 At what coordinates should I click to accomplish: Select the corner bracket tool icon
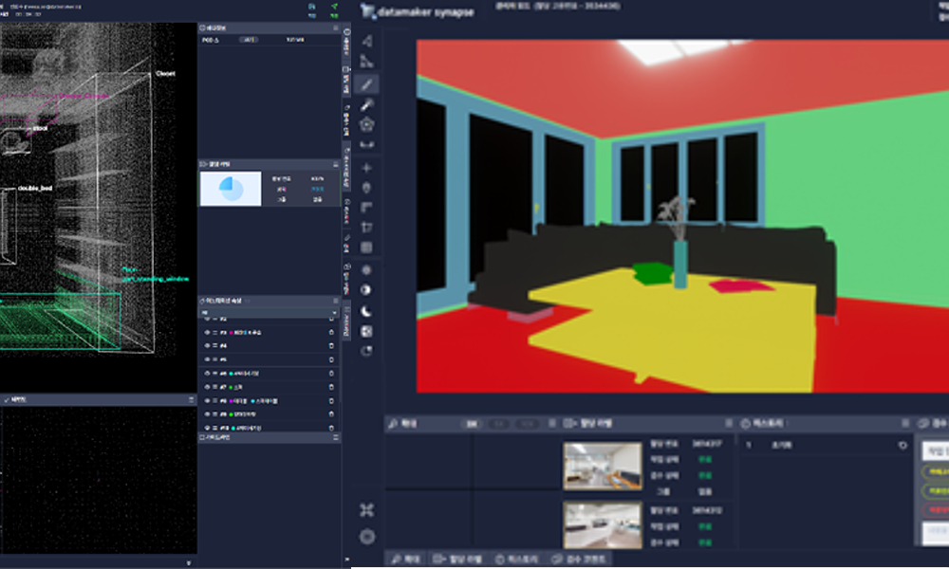pyautogui.click(x=366, y=208)
